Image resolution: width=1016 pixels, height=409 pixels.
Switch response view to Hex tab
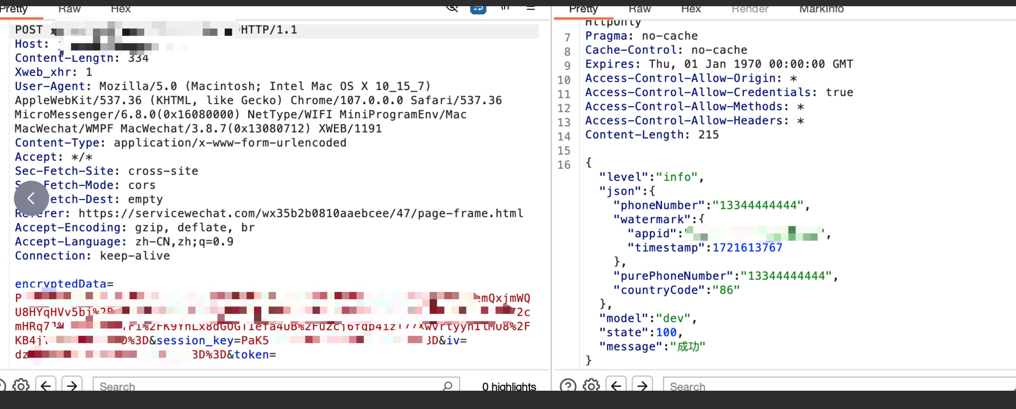point(691,9)
